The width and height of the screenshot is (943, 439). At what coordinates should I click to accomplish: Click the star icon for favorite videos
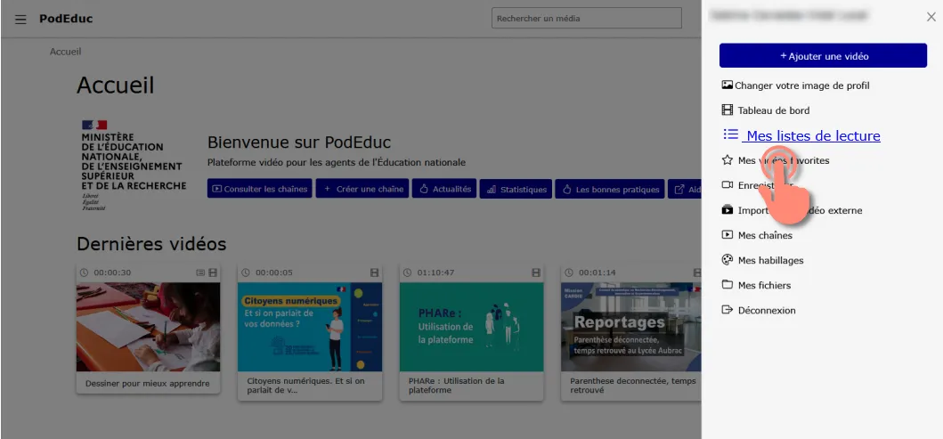728,160
